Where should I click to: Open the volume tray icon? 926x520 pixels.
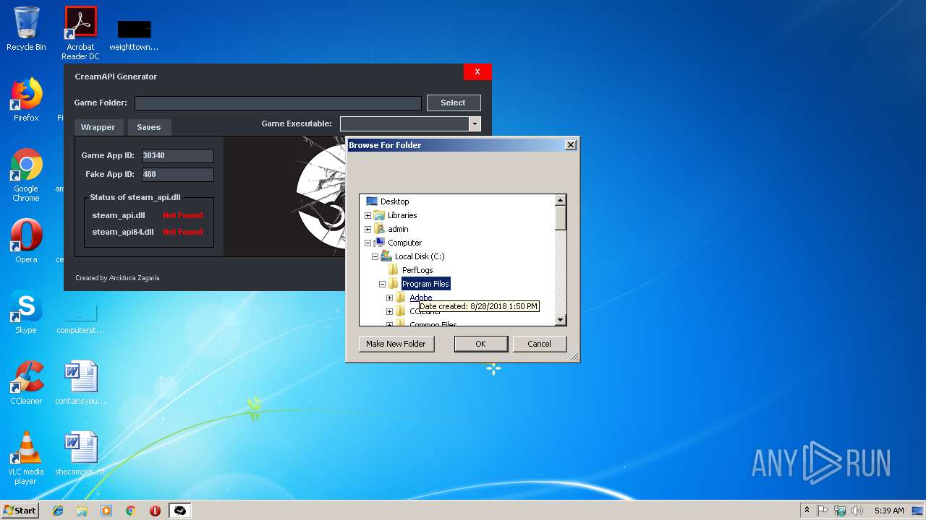coord(857,511)
